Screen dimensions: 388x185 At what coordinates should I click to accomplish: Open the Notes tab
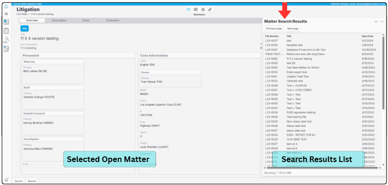point(86,21)
